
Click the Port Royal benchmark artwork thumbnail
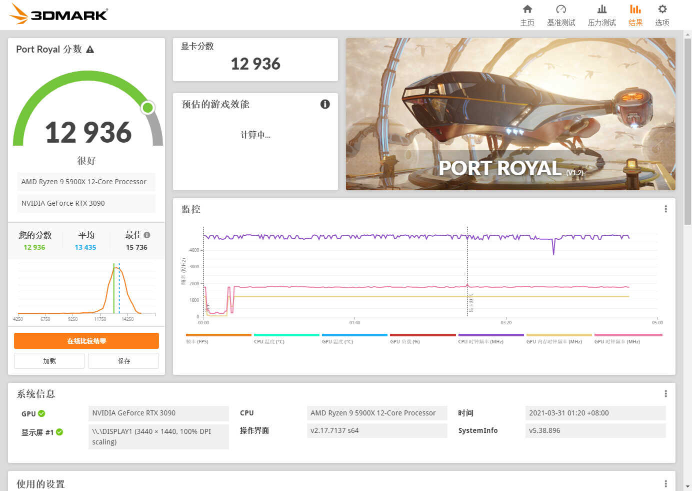(x=510, y=114)
